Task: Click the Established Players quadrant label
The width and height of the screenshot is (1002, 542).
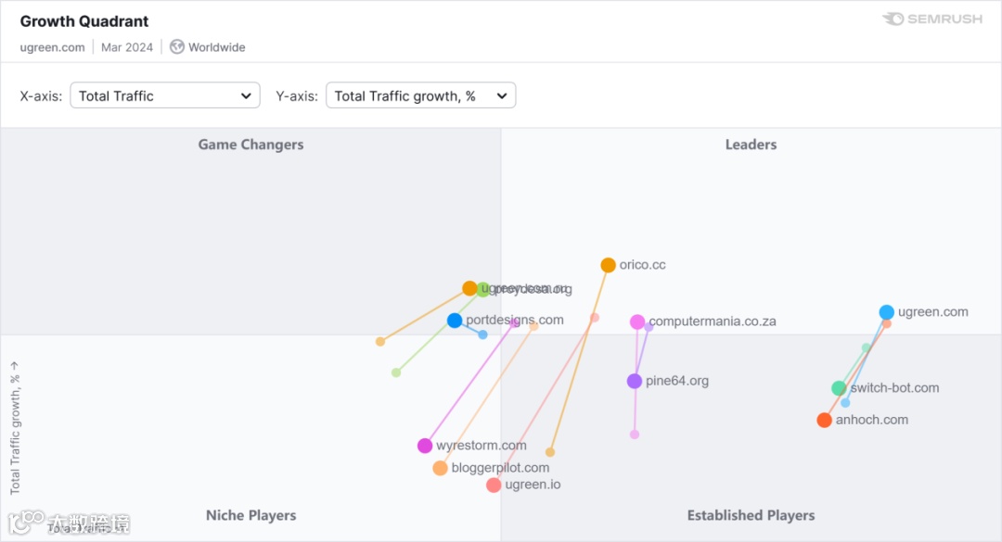Action: [751, 515]
